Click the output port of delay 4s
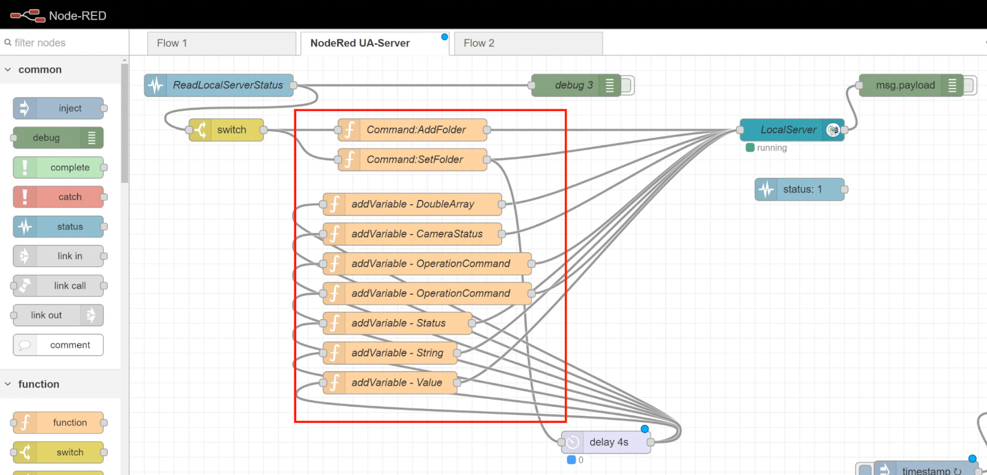The width and height of the screenshot is (987, 475). coord(650,442)
